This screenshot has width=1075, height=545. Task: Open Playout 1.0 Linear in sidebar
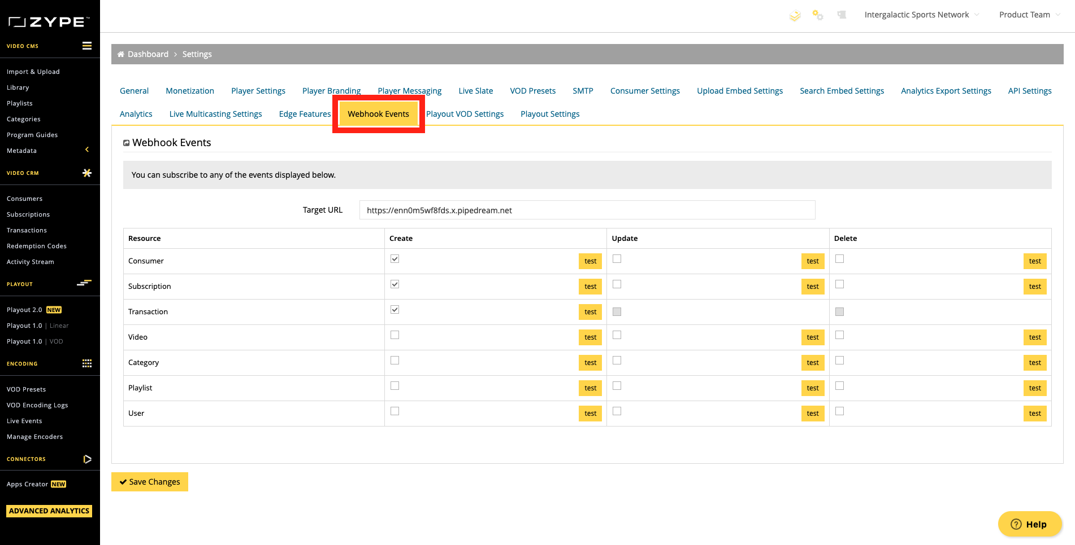tap(37, 326)
